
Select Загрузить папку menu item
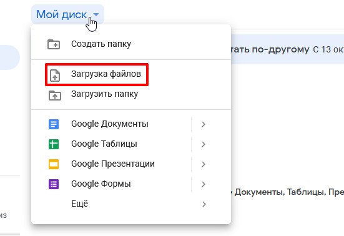pos(131,94)
